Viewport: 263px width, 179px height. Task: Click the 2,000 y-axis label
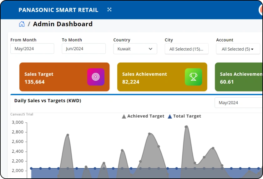click(18, 171)
